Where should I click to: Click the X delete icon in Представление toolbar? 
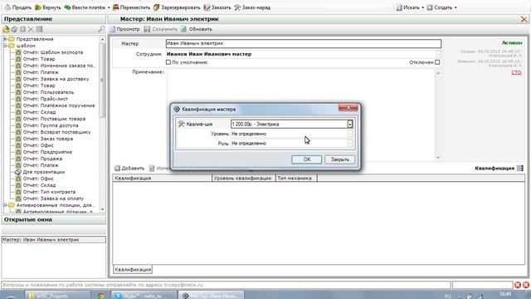(31, 30)
